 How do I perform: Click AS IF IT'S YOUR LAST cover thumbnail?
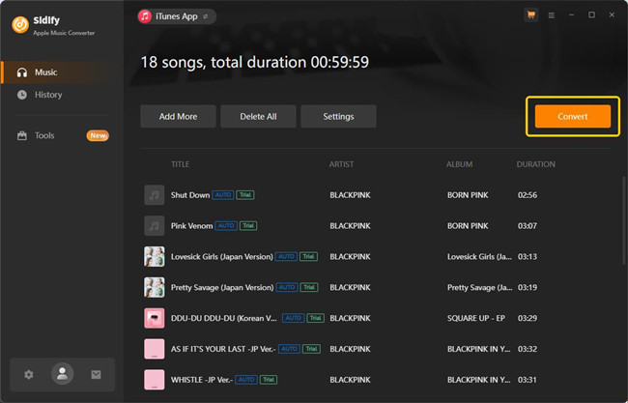tap(155, 349)
